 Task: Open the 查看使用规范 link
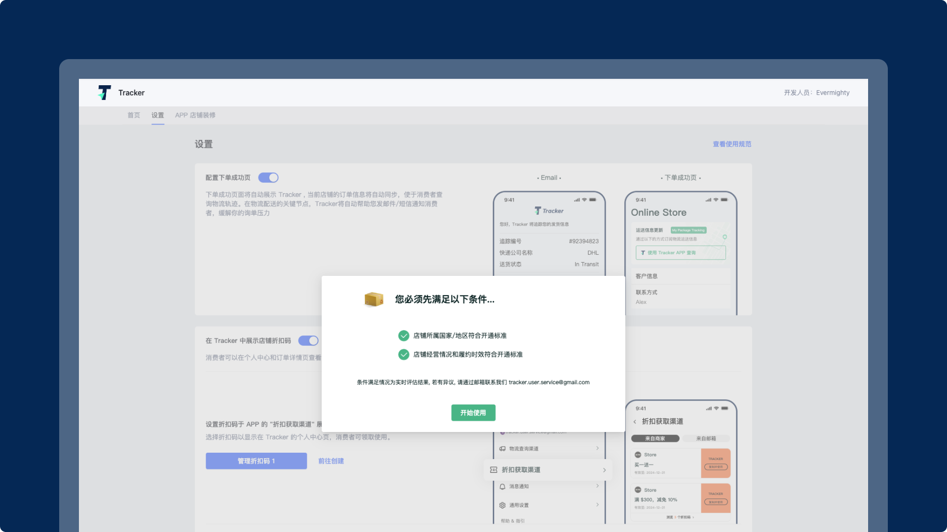[731, 144]
